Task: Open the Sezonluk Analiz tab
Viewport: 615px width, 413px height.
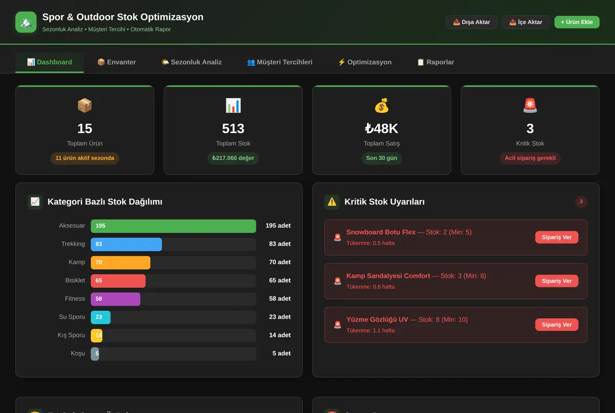Action: pos(191,62)
